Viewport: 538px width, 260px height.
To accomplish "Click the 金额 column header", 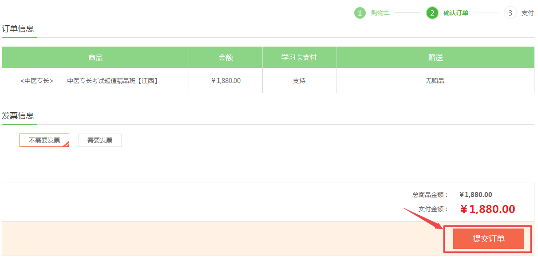I will coord(225,58).
